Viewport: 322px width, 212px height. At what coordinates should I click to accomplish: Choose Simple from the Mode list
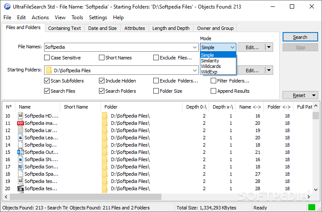point(218,55)
